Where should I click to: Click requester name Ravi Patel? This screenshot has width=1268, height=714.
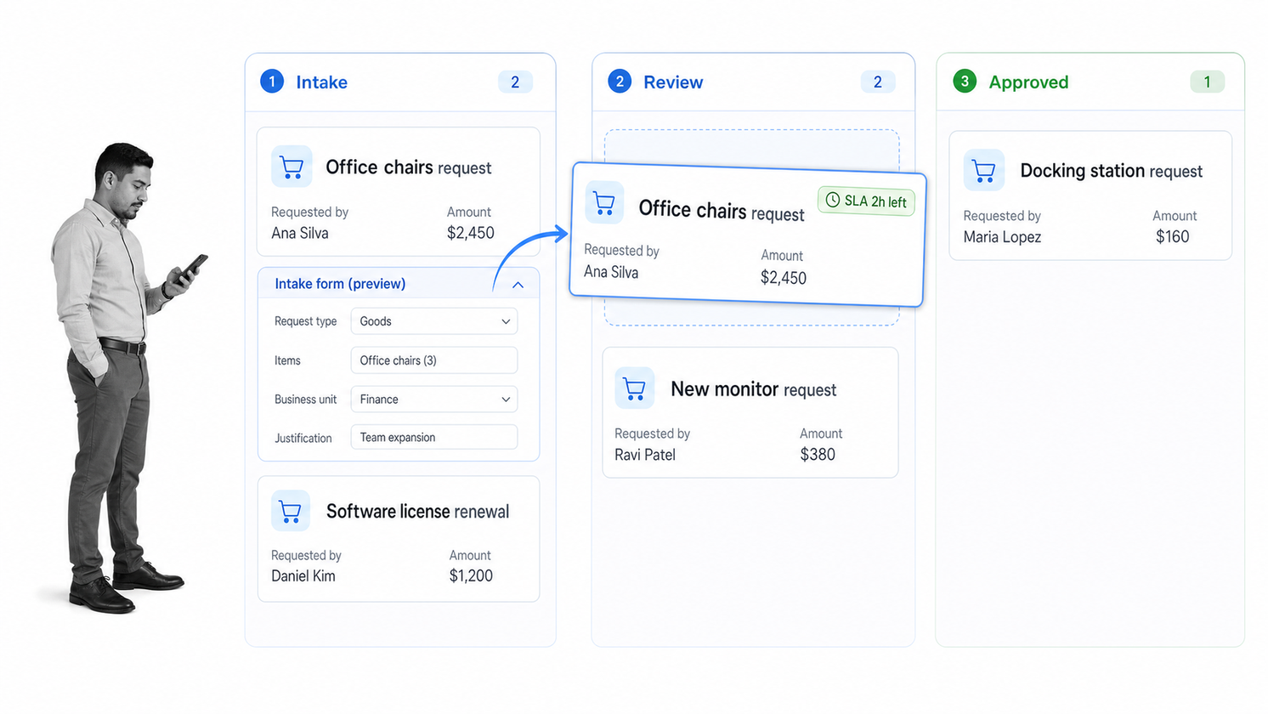[645, 455]
